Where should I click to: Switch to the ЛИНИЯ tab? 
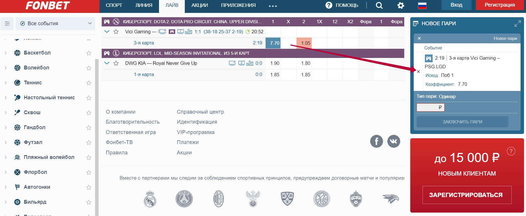(144, 5)
